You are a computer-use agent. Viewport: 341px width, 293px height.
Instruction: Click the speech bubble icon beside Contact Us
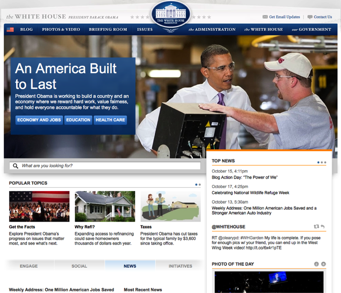click(x=310, y=17)
